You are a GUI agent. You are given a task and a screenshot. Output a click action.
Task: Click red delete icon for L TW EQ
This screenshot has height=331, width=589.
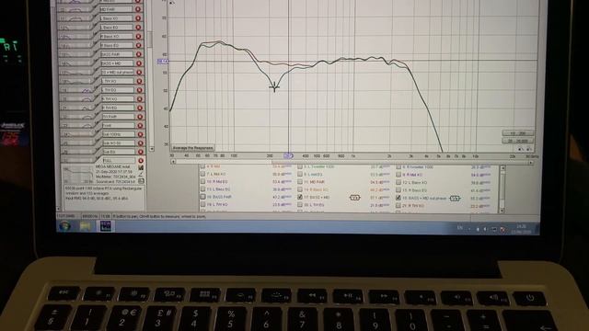[139, 90]
